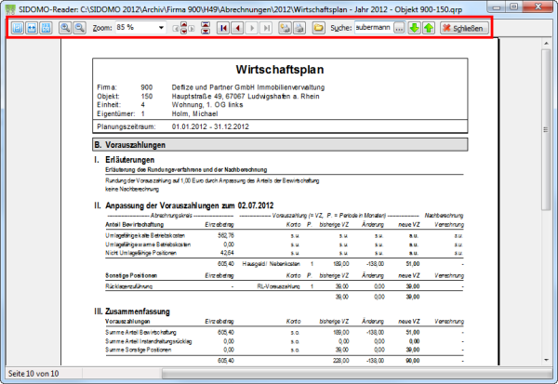Click the 'III. Zusammenfassung' heading
Image resolution: width=558 pixels, height=384 pixels.
click(132, 311)
